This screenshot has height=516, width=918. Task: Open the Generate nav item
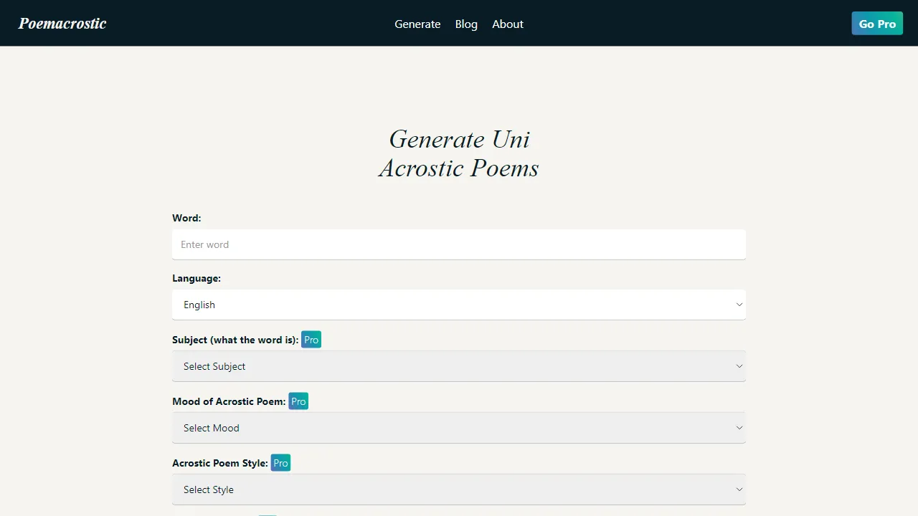pyautogui.click(x=417, y=24)
